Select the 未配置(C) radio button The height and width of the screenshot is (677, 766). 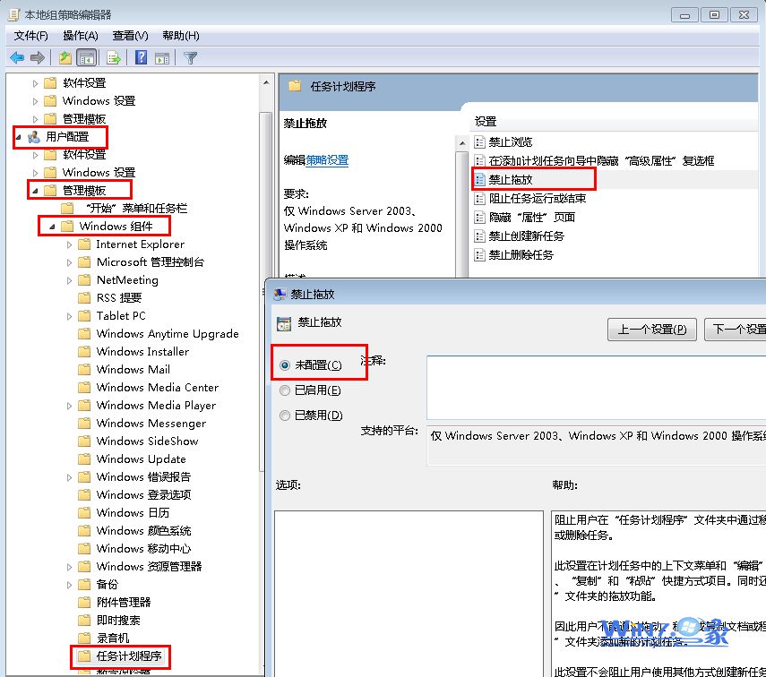point(285,365)
